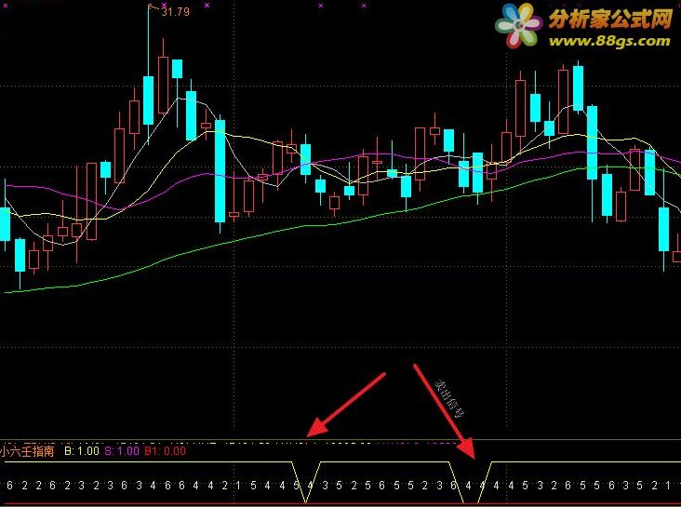Select the red B1: 0.00 indicator value
This screenshot has width=681, height=507.
tap(165, 451)
